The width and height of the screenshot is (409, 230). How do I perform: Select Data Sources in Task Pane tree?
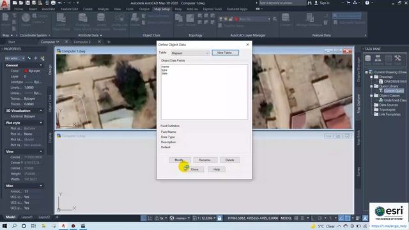click(x=389, y=105)
